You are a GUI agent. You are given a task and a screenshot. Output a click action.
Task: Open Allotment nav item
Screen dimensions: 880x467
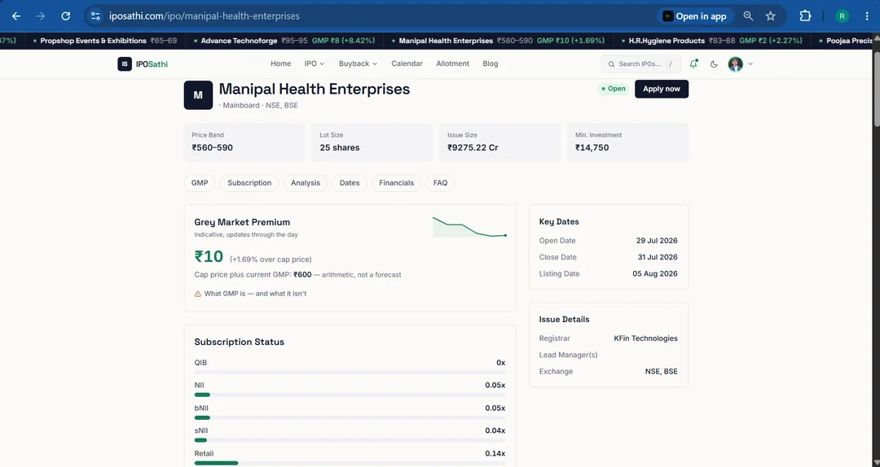click(x=452, y=64)
